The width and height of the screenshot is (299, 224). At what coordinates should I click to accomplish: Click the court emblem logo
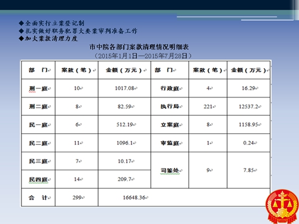click(282, 207)
